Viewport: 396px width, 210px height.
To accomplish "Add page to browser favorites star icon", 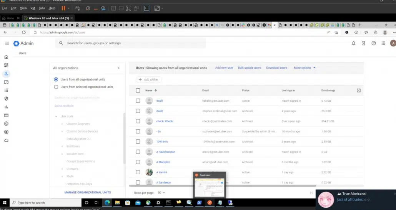I will [x=336, y=32].
